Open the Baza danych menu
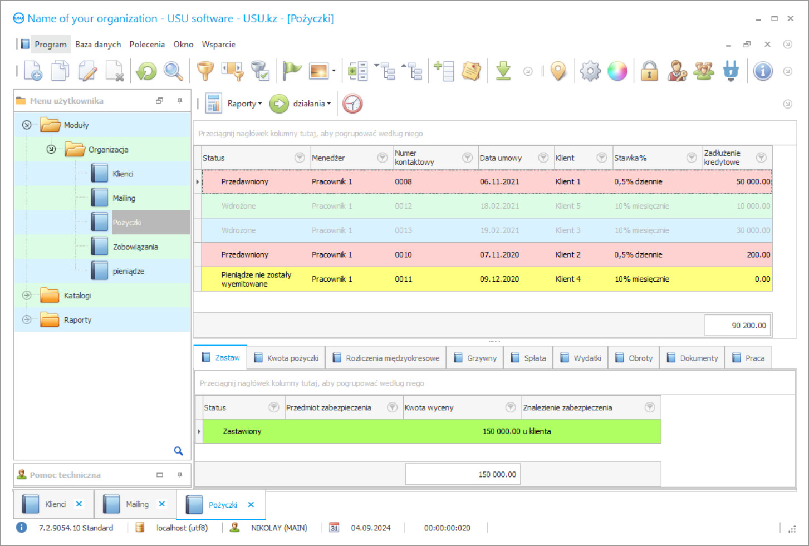 coord(98,45)
